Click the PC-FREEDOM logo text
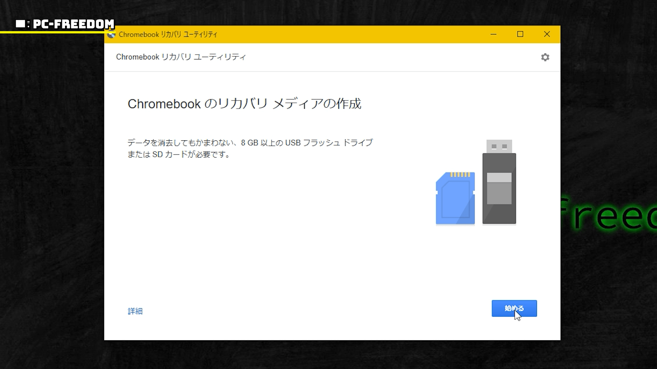 click(x=74, y=24)
